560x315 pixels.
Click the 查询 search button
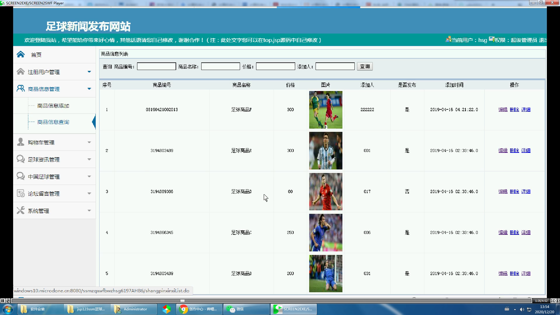click(365, 66)
